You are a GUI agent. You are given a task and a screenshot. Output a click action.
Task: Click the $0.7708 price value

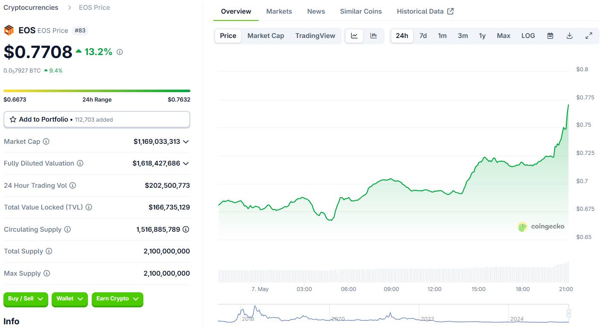tap(38, 52)
